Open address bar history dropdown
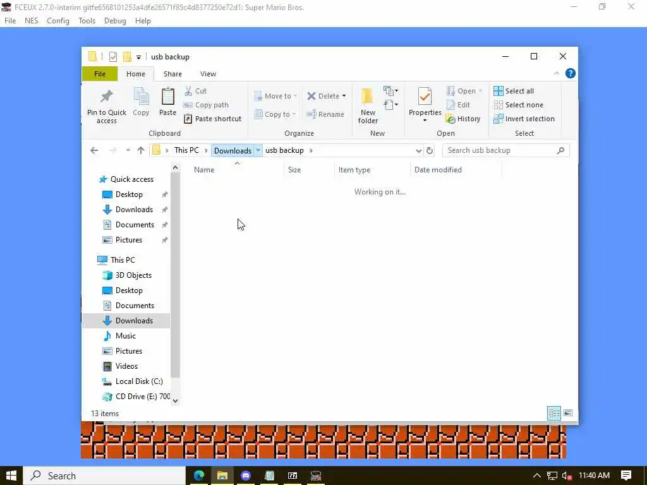This screenshot has width=647, height=485. pyautogui.click(x=418, y=150)
